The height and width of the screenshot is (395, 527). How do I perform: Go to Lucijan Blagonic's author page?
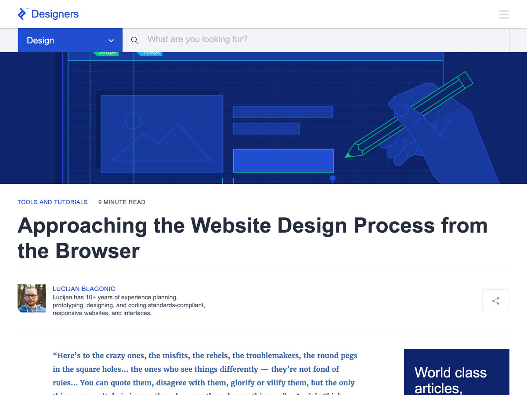tap(84, 289)
